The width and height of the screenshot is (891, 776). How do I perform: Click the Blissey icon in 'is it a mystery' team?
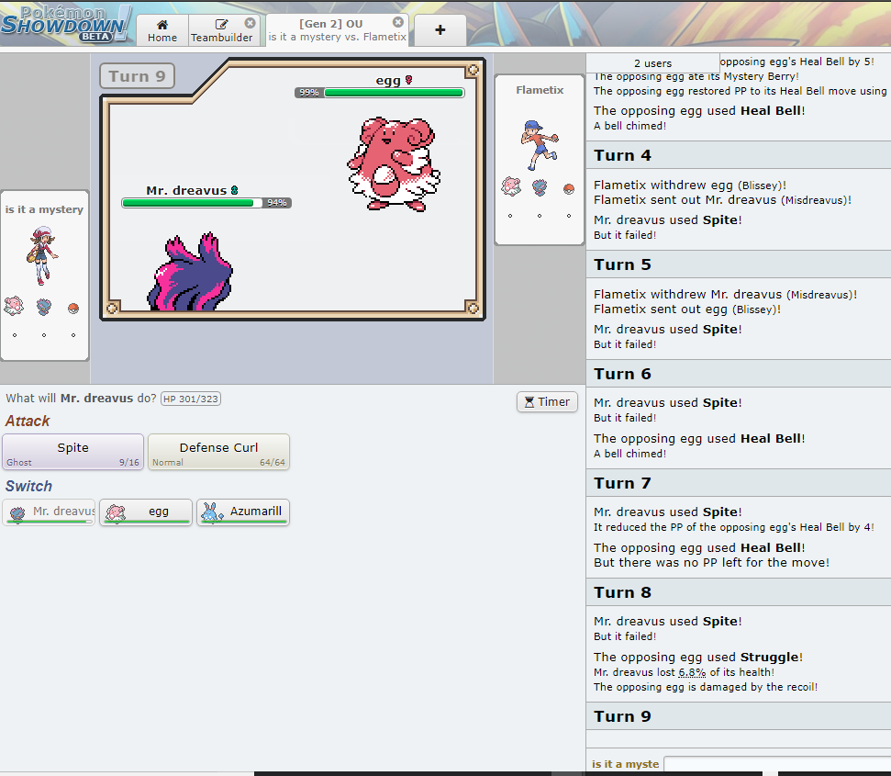pyautogui.click(x=14, y=306)
